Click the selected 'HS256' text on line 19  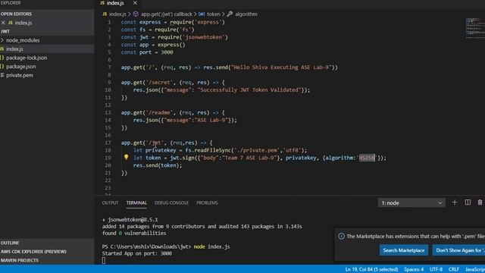click(367, 158)
